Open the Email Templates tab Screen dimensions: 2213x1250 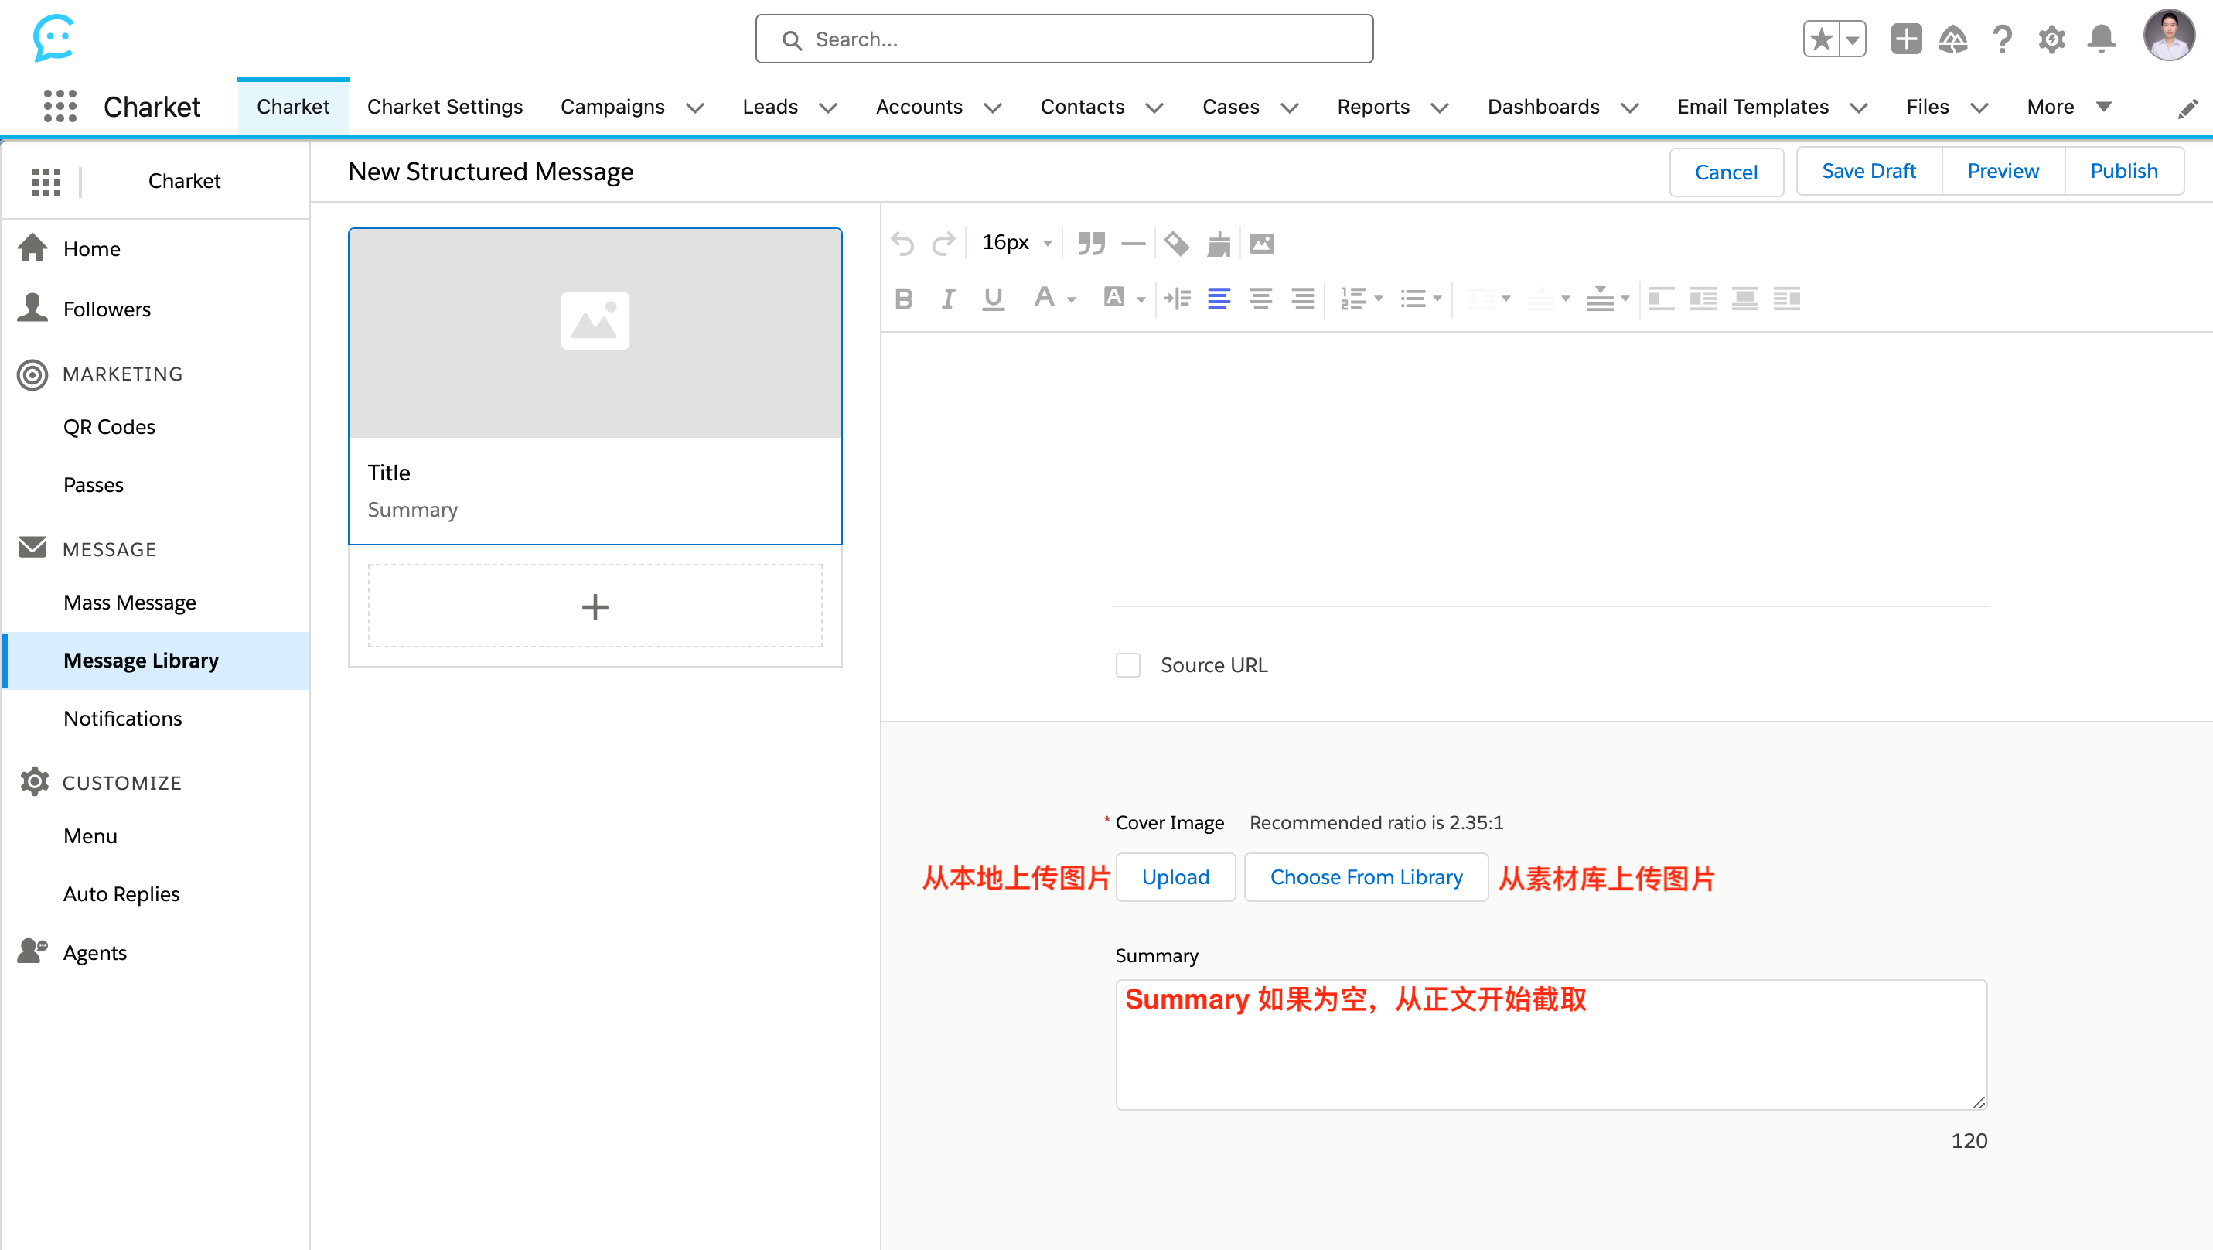[1752, 107]
